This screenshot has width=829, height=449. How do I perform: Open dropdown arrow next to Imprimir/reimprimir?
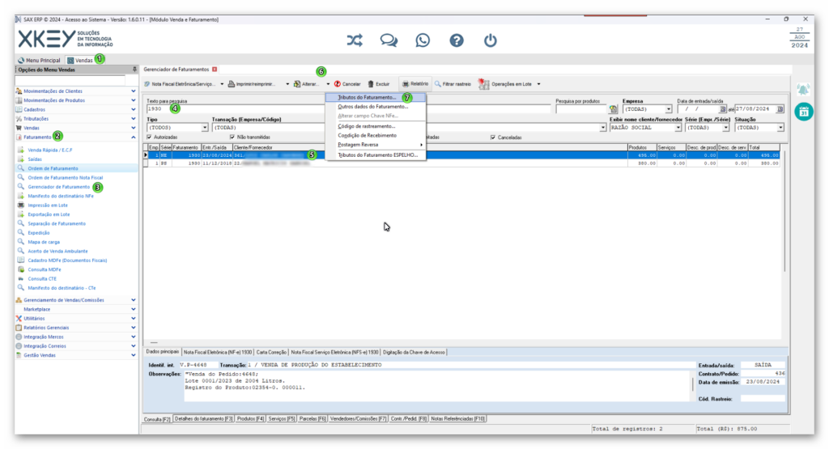(x=287, y=84)
